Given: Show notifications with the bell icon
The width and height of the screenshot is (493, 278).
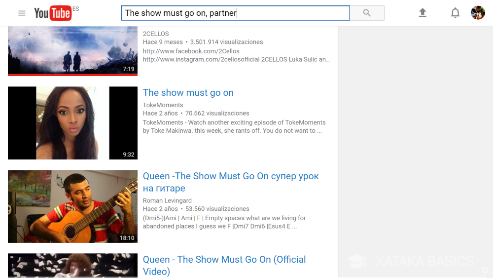Looking at the screenshot, I should point(455,13).
